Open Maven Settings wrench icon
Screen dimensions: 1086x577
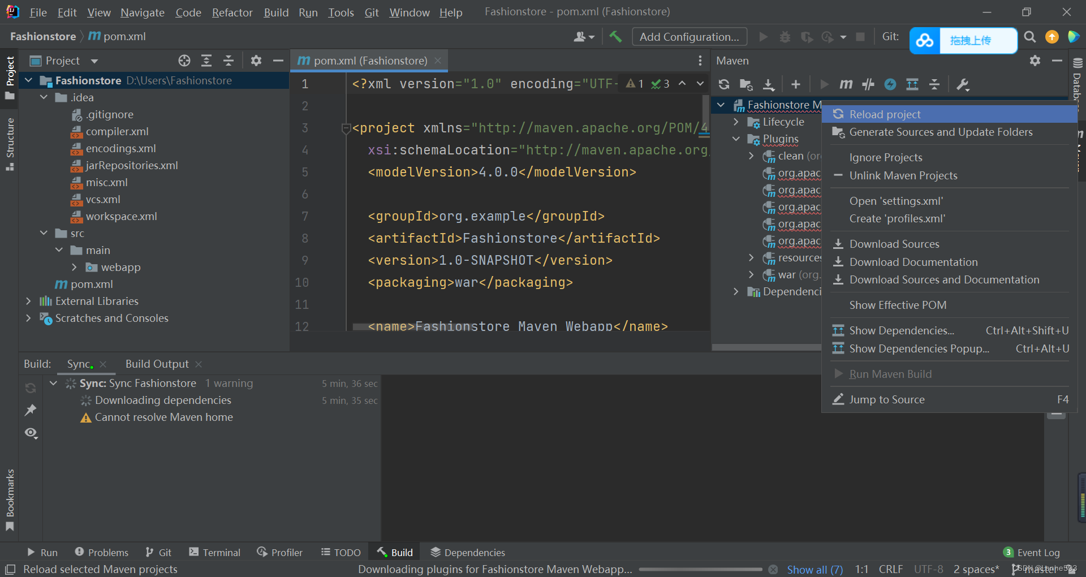tap(963, 84)
